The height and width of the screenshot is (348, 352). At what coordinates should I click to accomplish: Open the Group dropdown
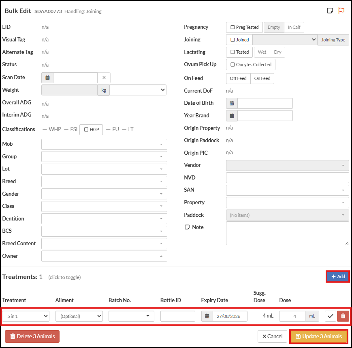coord(104,156)
